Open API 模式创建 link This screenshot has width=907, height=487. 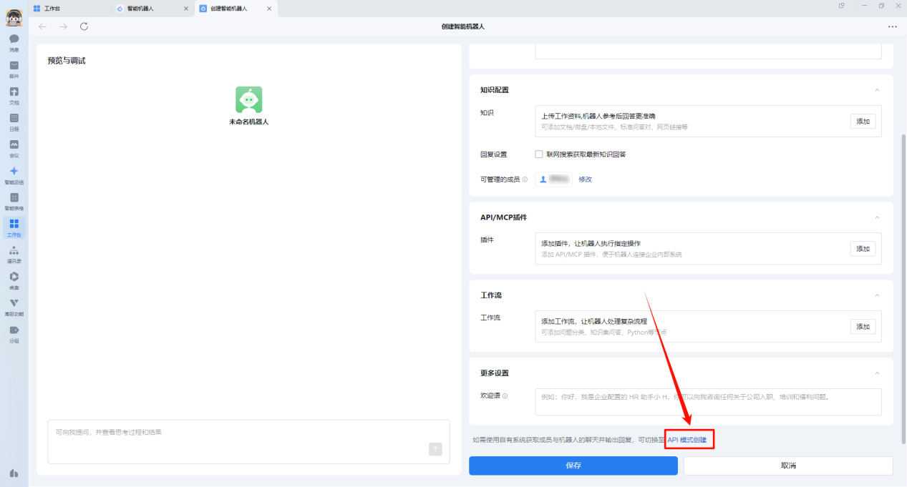pyautogui.click(x=689, y=438)
